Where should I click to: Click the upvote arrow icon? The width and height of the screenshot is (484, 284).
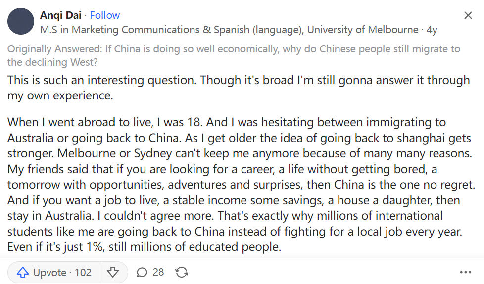coord(23,272)
